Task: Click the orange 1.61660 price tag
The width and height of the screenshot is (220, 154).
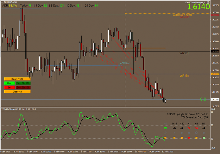Action: 215,74
